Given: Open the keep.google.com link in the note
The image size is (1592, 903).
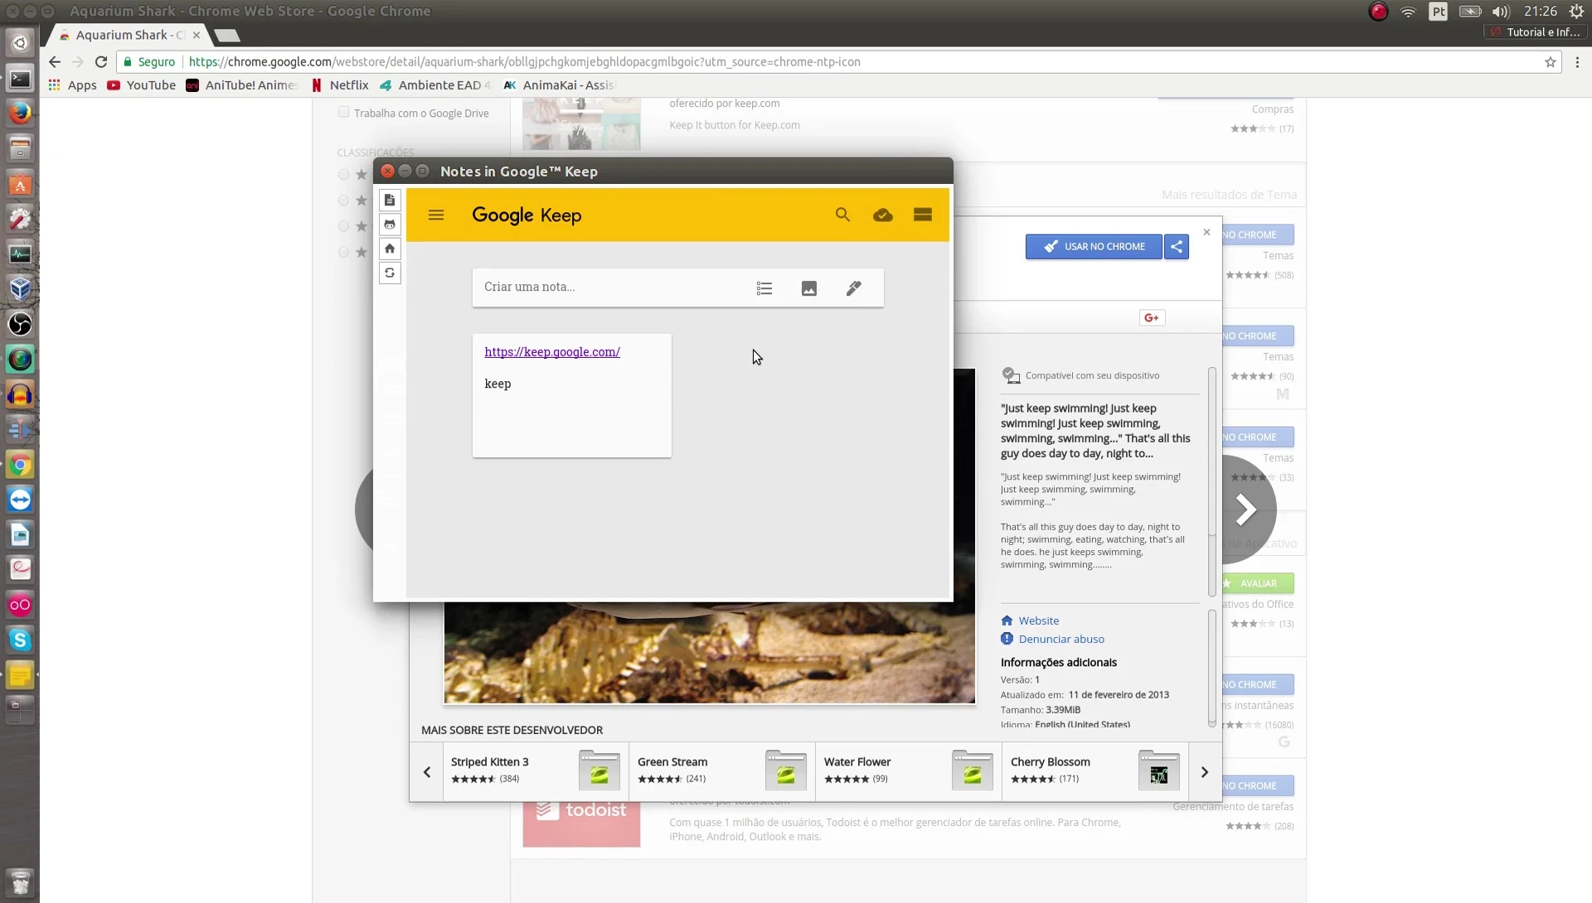Looking at the screenshot, I should (552, 352).
